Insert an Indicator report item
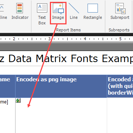 click(20, 11)
